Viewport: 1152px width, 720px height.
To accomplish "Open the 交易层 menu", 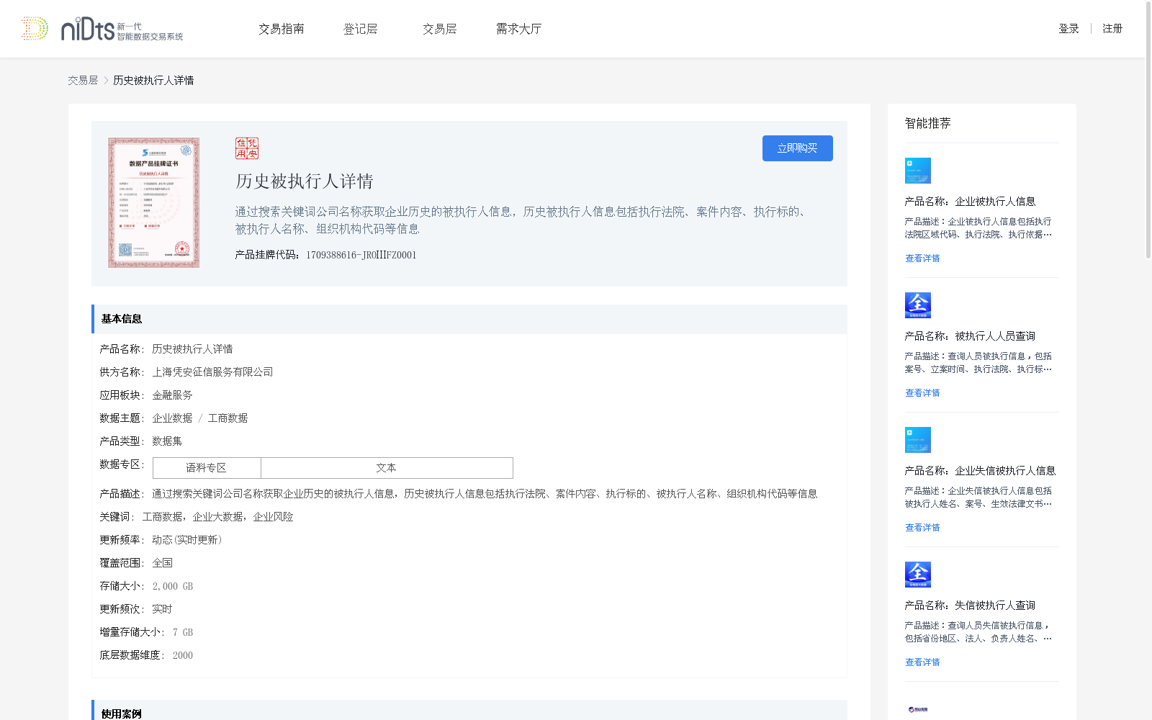I will 440,29.
